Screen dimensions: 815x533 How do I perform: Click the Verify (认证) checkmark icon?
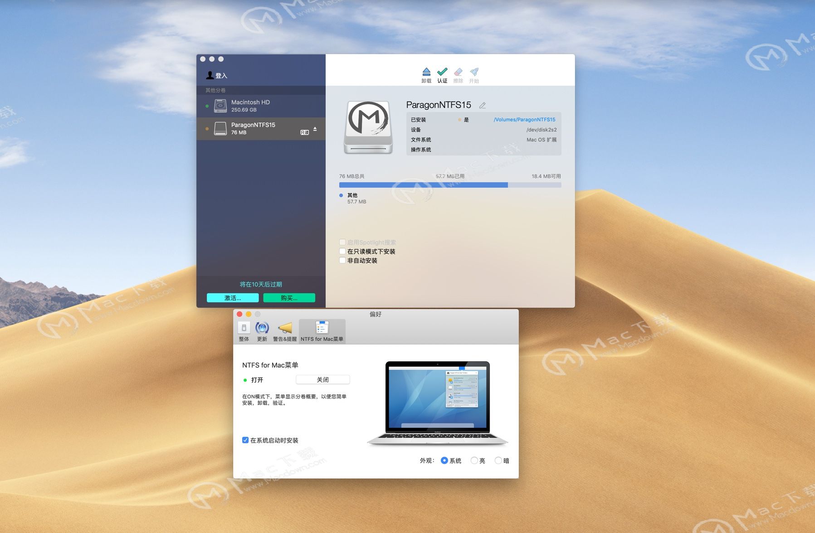(442, 72)
